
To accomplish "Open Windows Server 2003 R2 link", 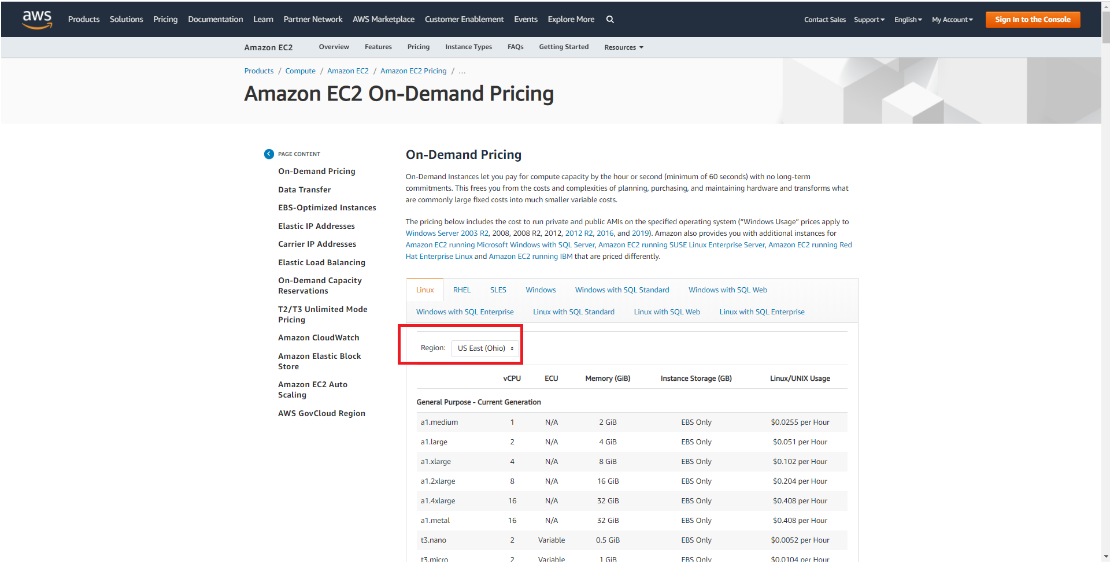I will click(x=447, y=233).
